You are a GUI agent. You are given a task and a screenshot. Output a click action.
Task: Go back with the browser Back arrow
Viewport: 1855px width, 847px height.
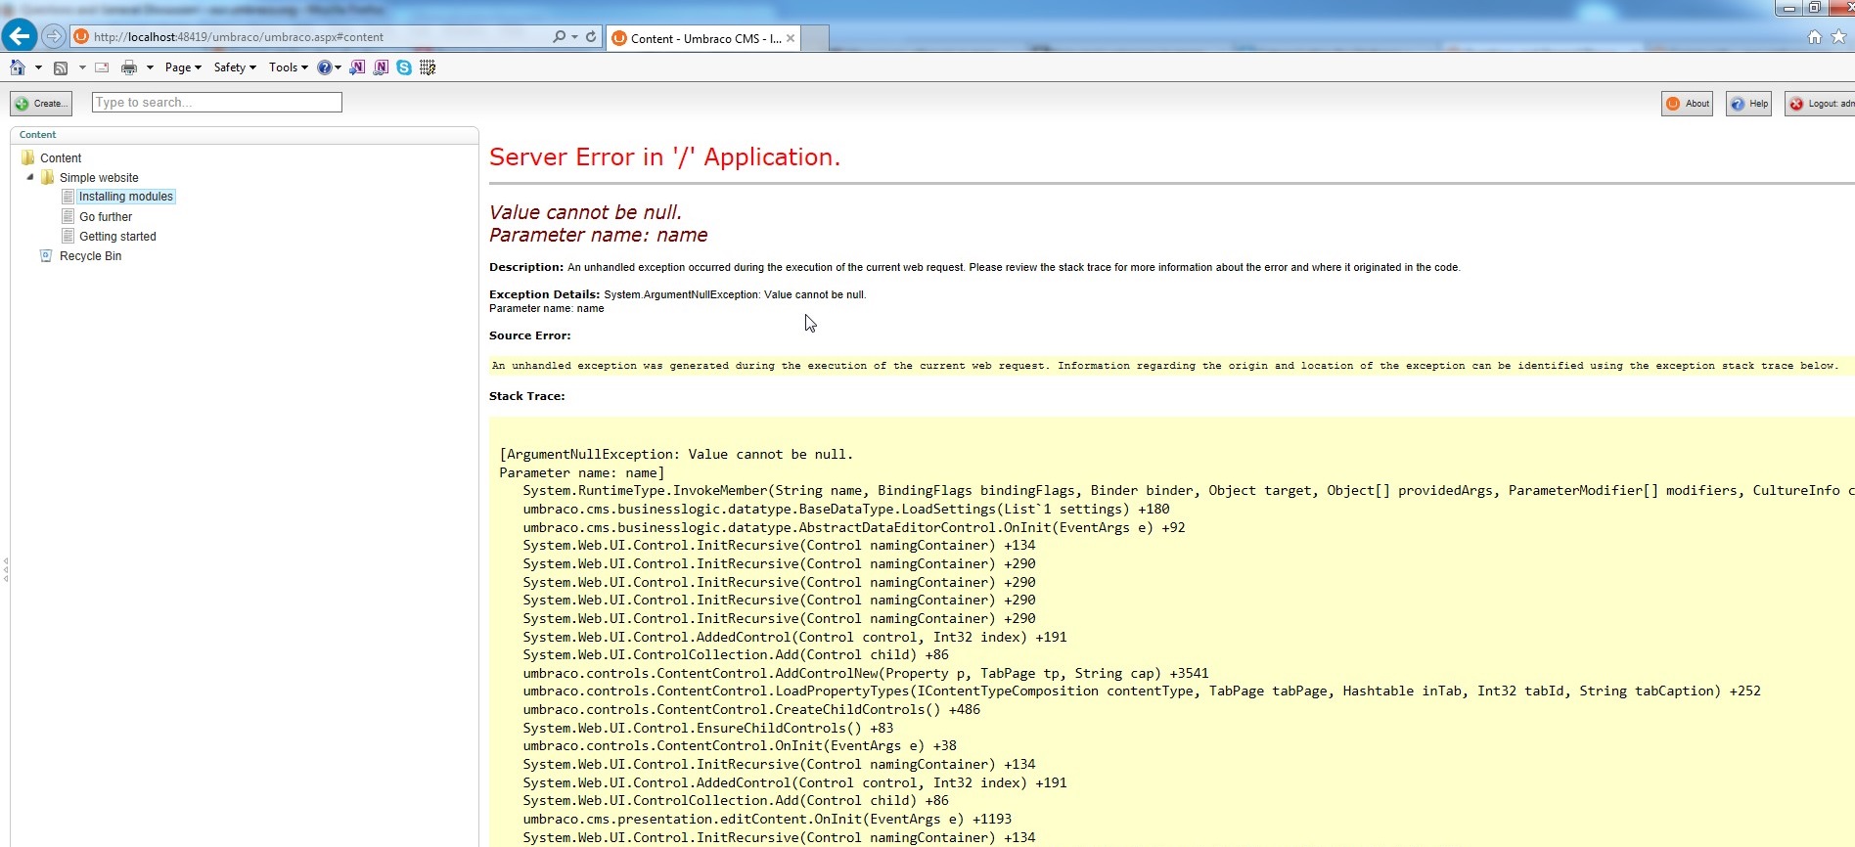coord(20,36)
